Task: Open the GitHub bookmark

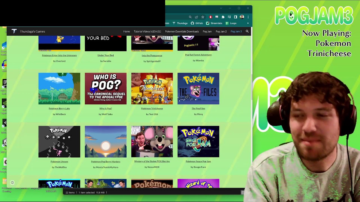Action: [x=197, y=23]
